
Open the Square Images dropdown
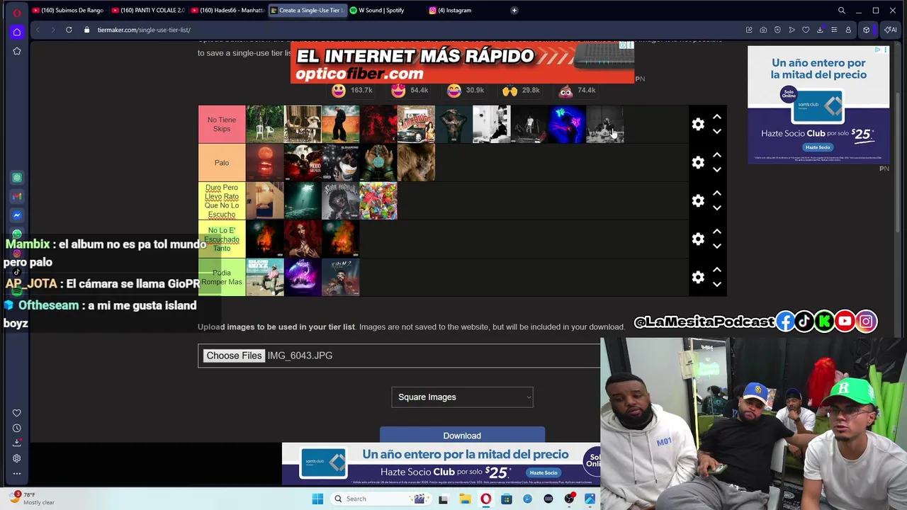coord(462,397)
